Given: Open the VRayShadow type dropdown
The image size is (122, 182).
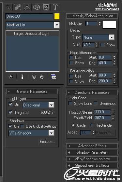Looking at the screenshot, I should click(x=51, y=133).
